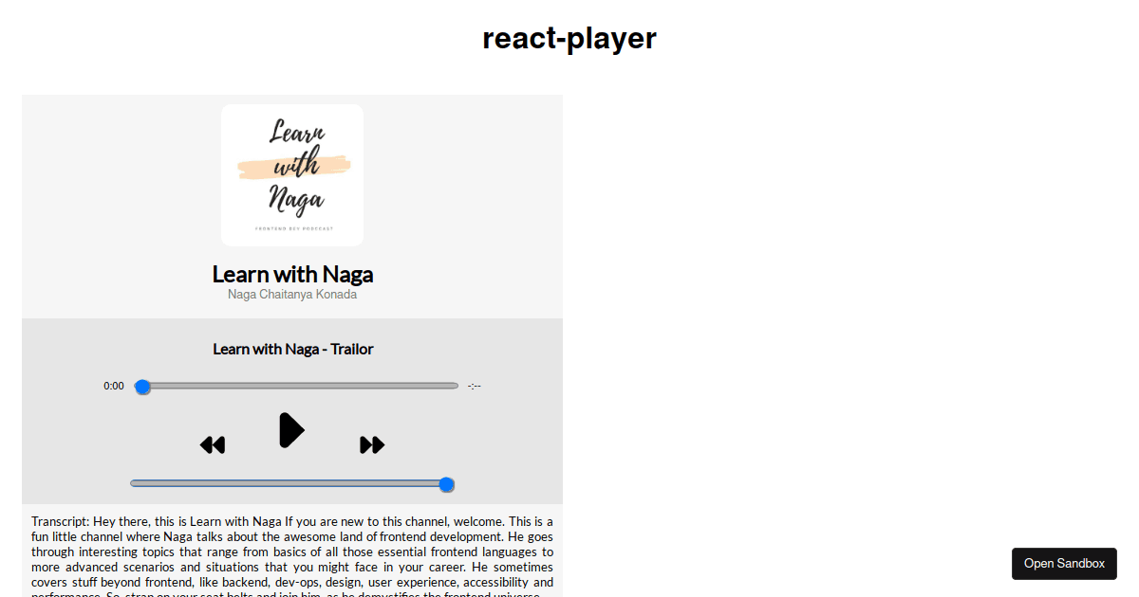Click the blue volume slider handle

point(446,484)
